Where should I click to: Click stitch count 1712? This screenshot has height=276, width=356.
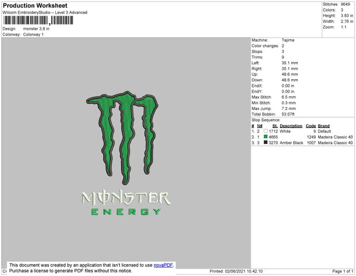pyautogui.click(x=273, y=131)
